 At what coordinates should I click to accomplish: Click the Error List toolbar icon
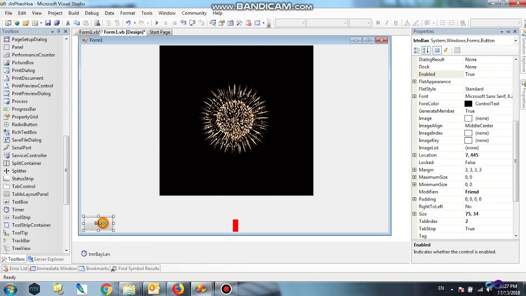point(248,23)
